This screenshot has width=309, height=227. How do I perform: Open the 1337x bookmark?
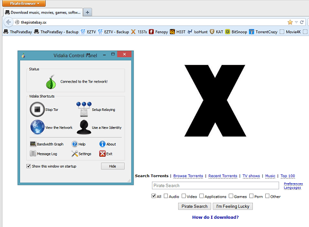(x=139, y=32)
